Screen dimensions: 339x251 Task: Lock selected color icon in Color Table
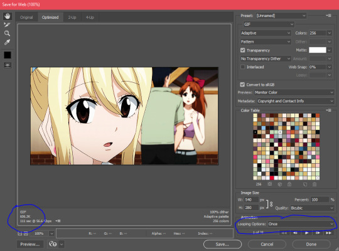click(289, 184)
